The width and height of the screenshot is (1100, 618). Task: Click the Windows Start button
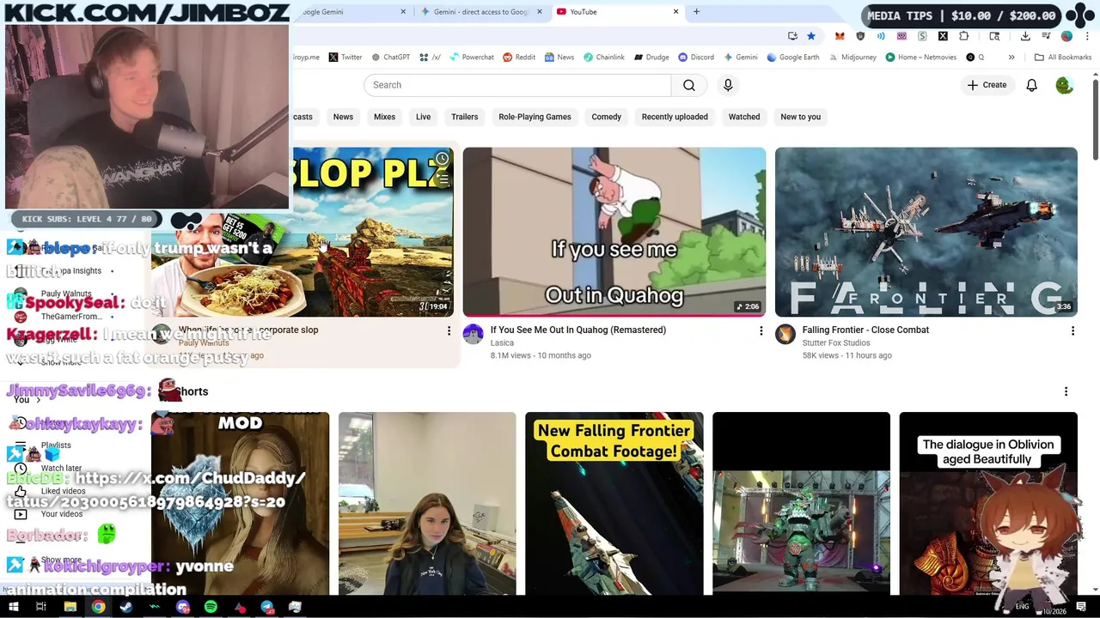point(14,607)
